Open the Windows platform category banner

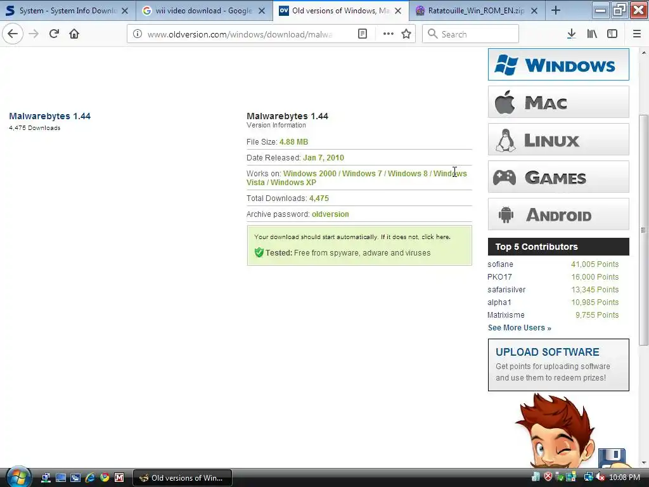coord(558,65)
